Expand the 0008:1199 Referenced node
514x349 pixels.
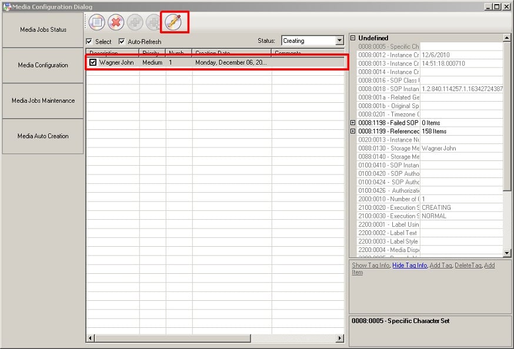click(353, 132)
